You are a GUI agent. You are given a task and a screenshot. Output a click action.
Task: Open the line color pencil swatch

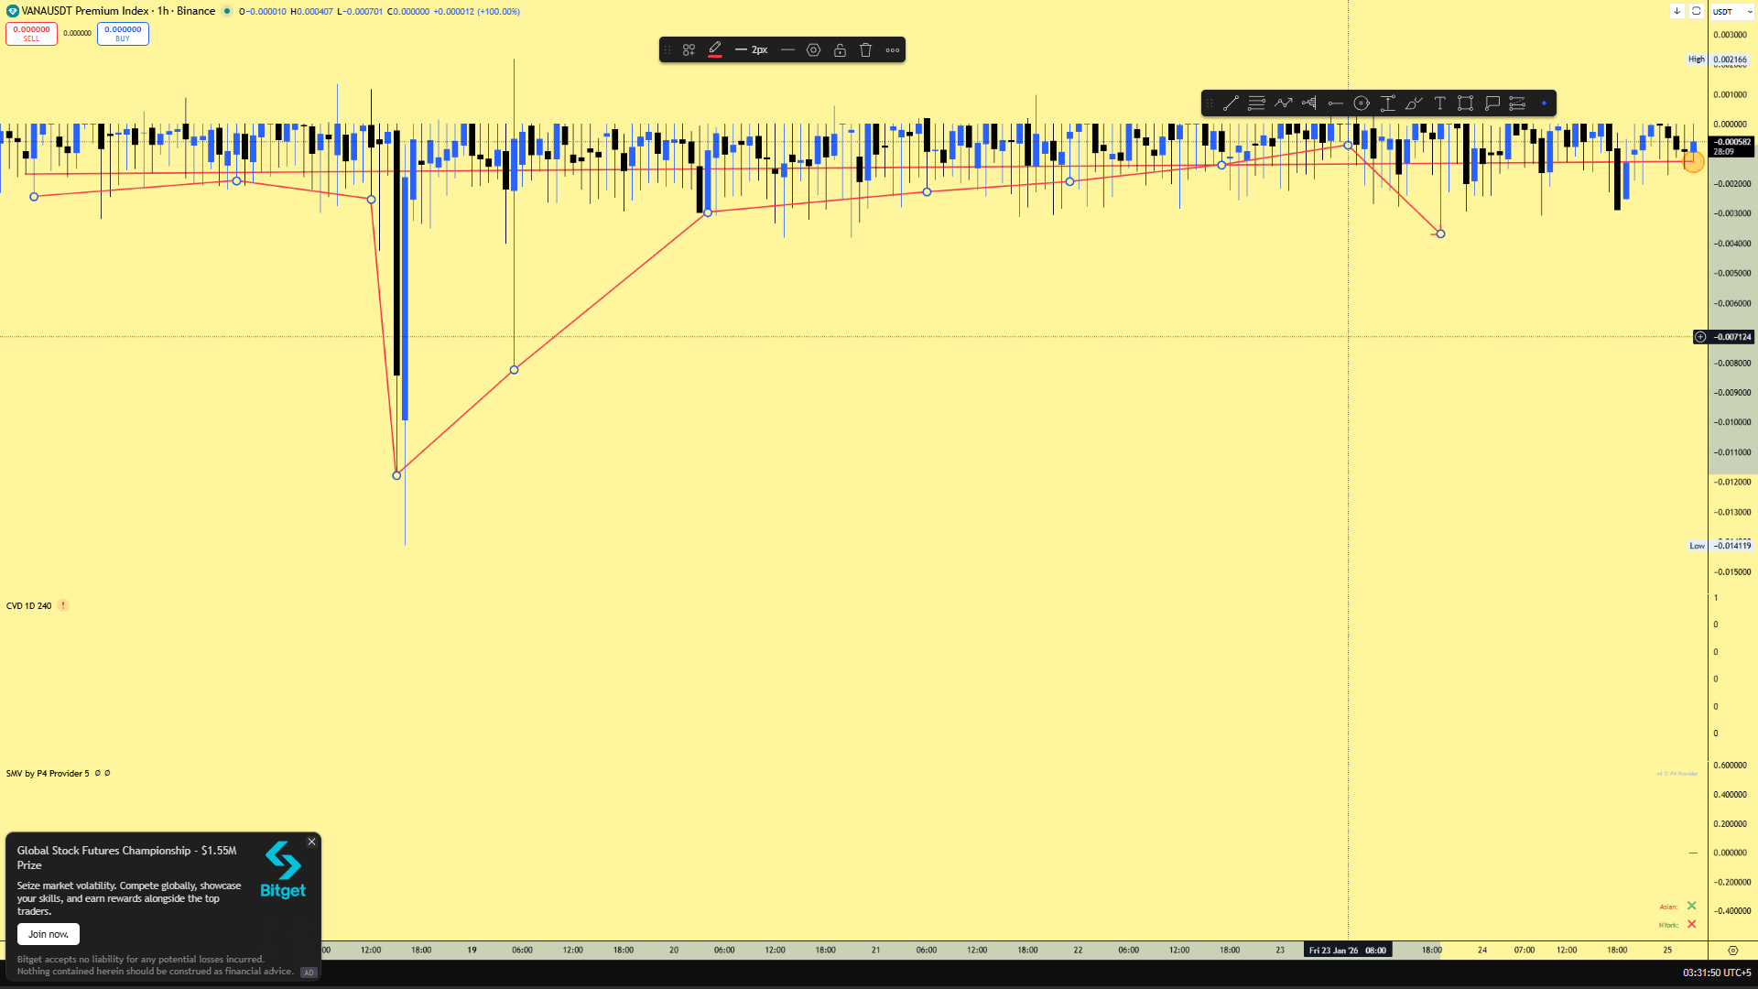pyautogui.click(x=715, y=49)
